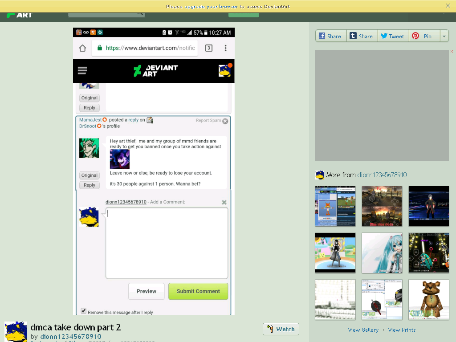Click the Report Spam x icon
The image size is (456, 342).
[x=225, y=121]
